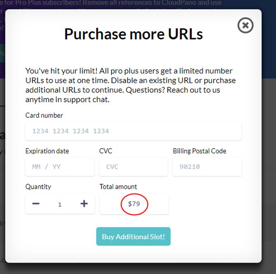Viewport: 276px width, 274px height.
Task: Decrease quantity with the minus icon
Action: (36, 203)
